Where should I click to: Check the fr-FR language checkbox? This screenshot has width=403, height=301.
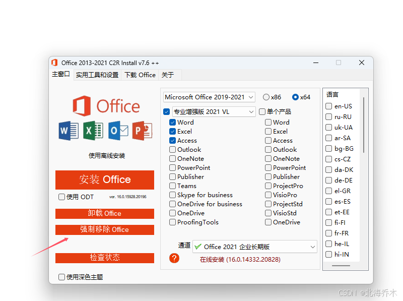point(329,233)
